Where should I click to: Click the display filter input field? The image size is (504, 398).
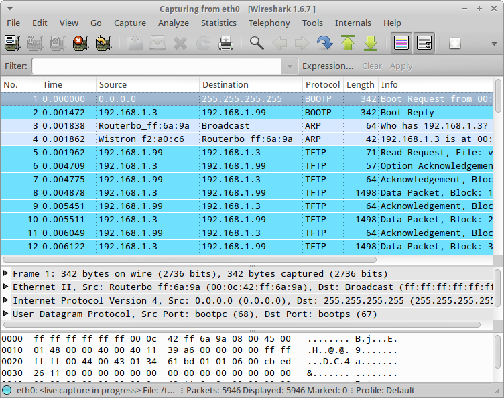157,66
